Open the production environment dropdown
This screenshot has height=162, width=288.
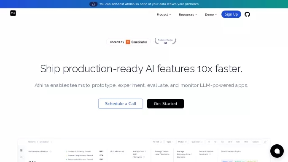[46, 142]
